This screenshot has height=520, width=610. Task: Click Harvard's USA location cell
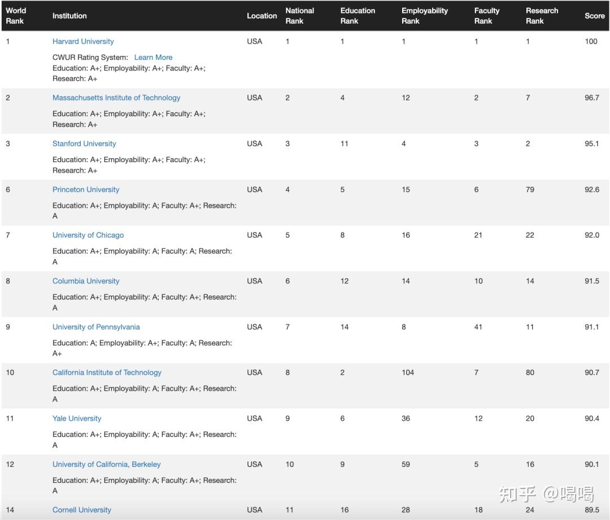coord(254,41)
